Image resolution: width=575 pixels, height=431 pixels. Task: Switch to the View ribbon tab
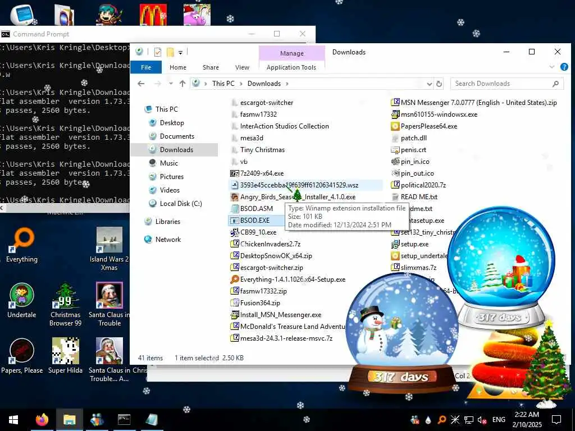pos(242,67)
